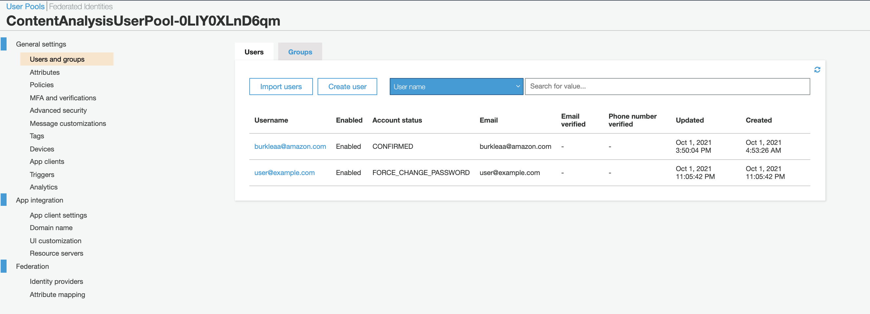Open the Domain name page

(x=51, y=228)
